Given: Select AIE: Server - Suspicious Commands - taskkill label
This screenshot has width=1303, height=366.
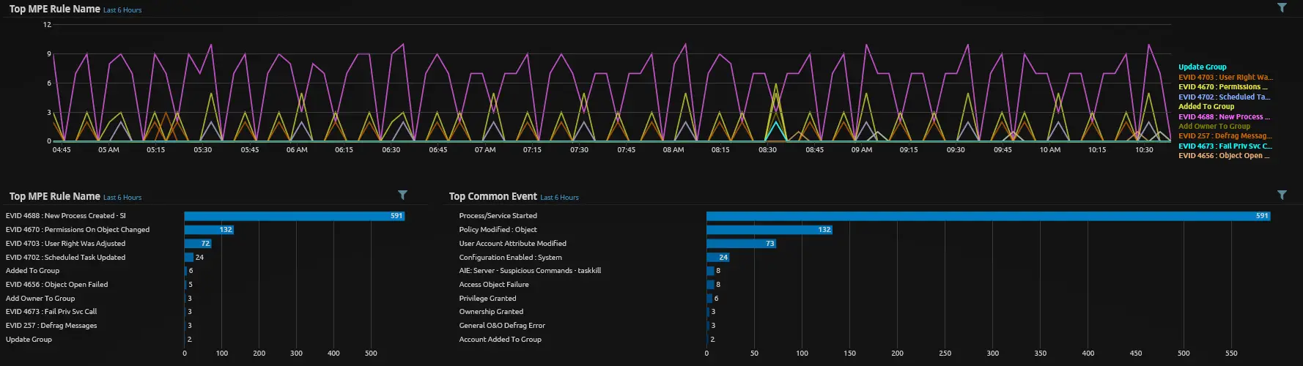Looking at the screenshot, I should click(x=530, y=271).
